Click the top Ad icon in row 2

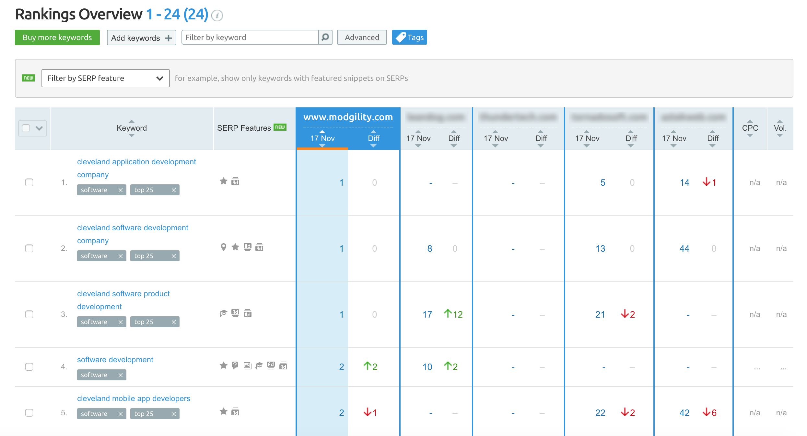click(247, 247)
